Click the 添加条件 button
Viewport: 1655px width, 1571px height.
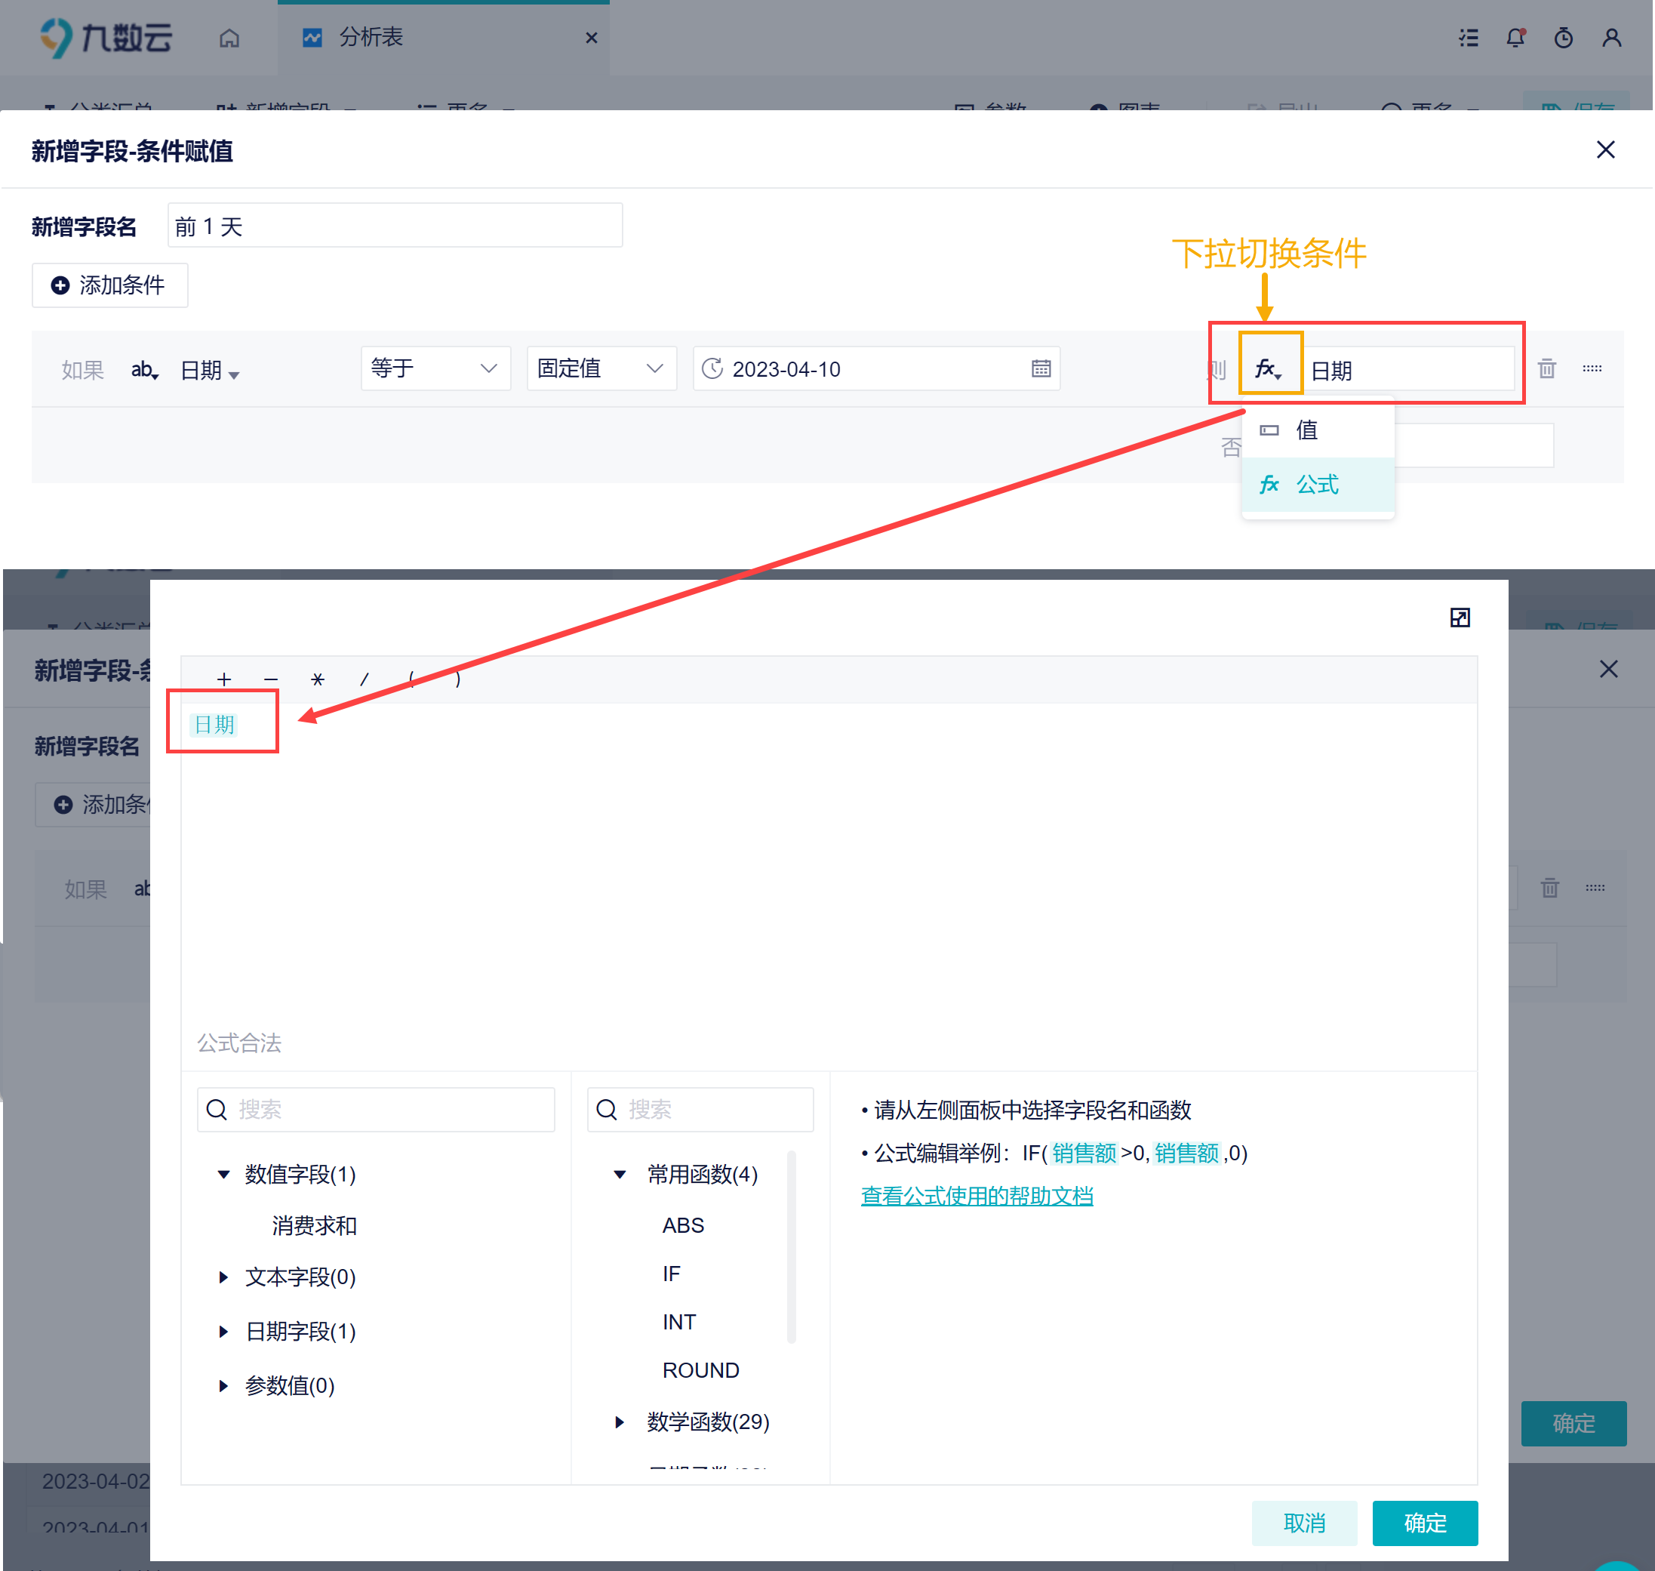(x=109, y=285)
